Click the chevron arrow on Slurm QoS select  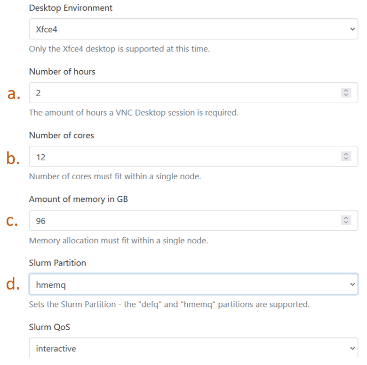click(x=352, y=348)
